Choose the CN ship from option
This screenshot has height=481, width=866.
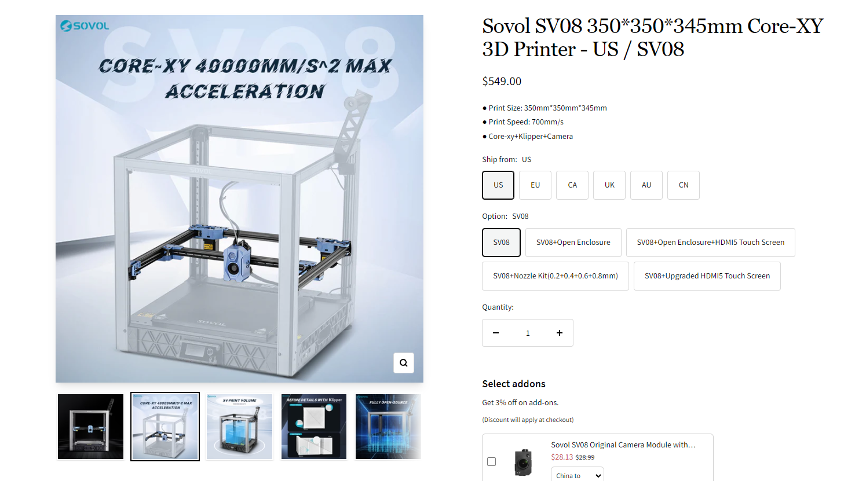[684, 185]
